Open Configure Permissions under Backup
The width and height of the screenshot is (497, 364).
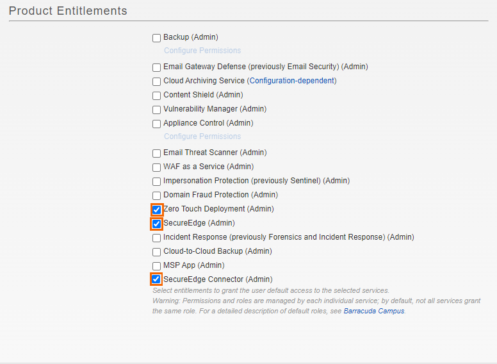(x=202, y=51)
